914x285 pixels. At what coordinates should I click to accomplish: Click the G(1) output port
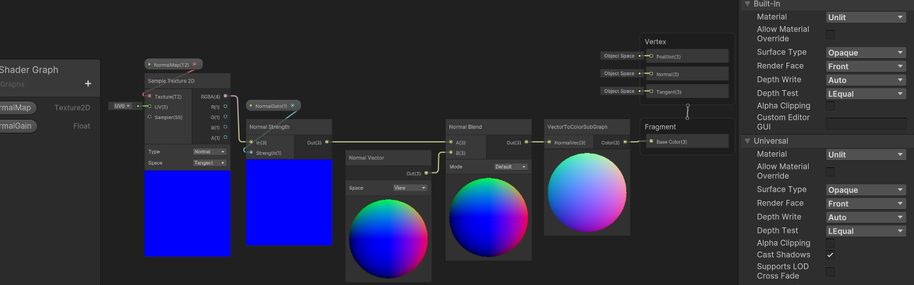click(225, 117)
